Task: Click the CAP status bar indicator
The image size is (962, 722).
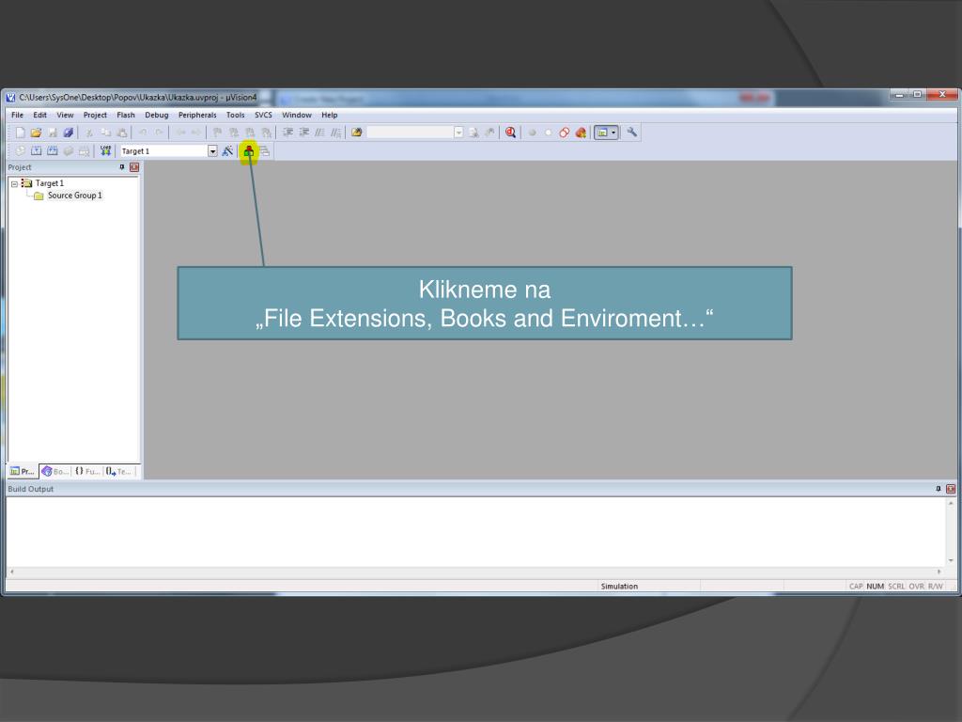Action: [856, 587]
